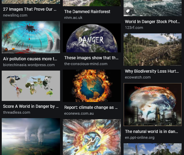The height and width of the screenshot is (155, 184).
Task: Select the smoking cooling towers aerial photo
Action: (31, 137)
